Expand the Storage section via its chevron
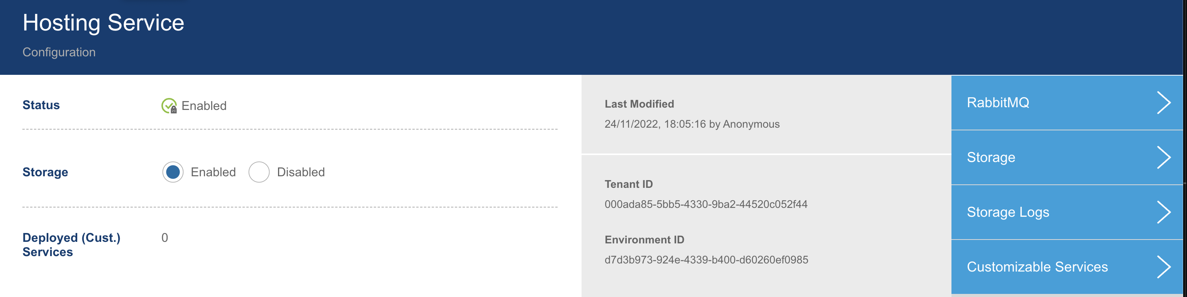This screenshot has height=297, width=1187. click(x=1165, y=157)
